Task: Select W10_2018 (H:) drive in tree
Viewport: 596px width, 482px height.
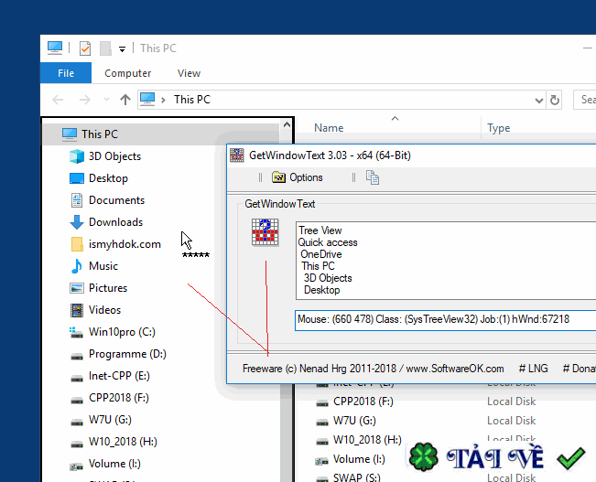Action: (123, 442)
